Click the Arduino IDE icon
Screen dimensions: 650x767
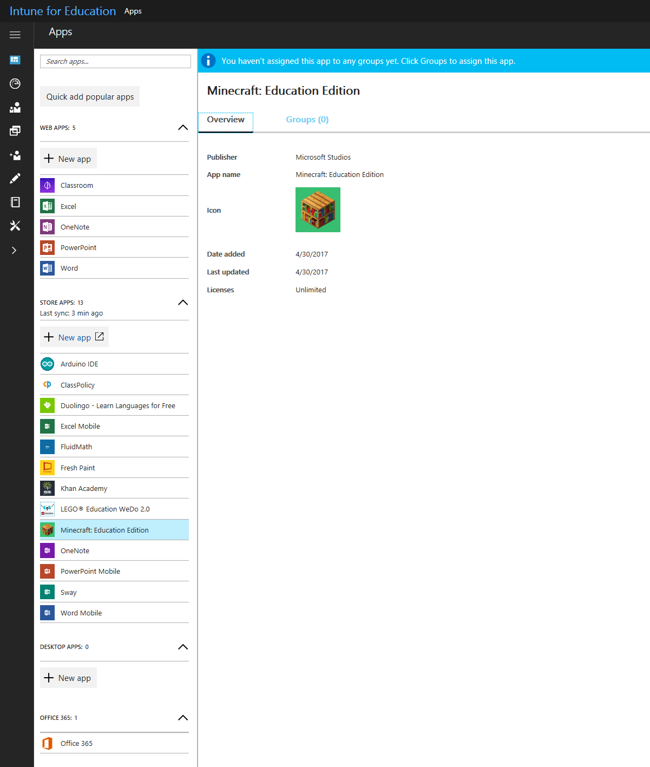coord(48,364)
